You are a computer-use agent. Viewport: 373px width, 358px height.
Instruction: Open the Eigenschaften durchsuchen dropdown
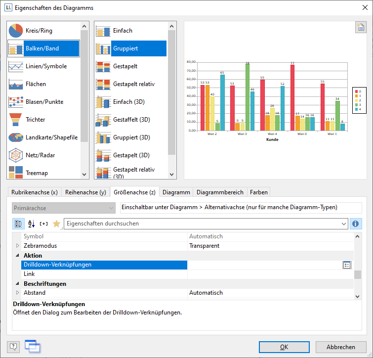344,224
